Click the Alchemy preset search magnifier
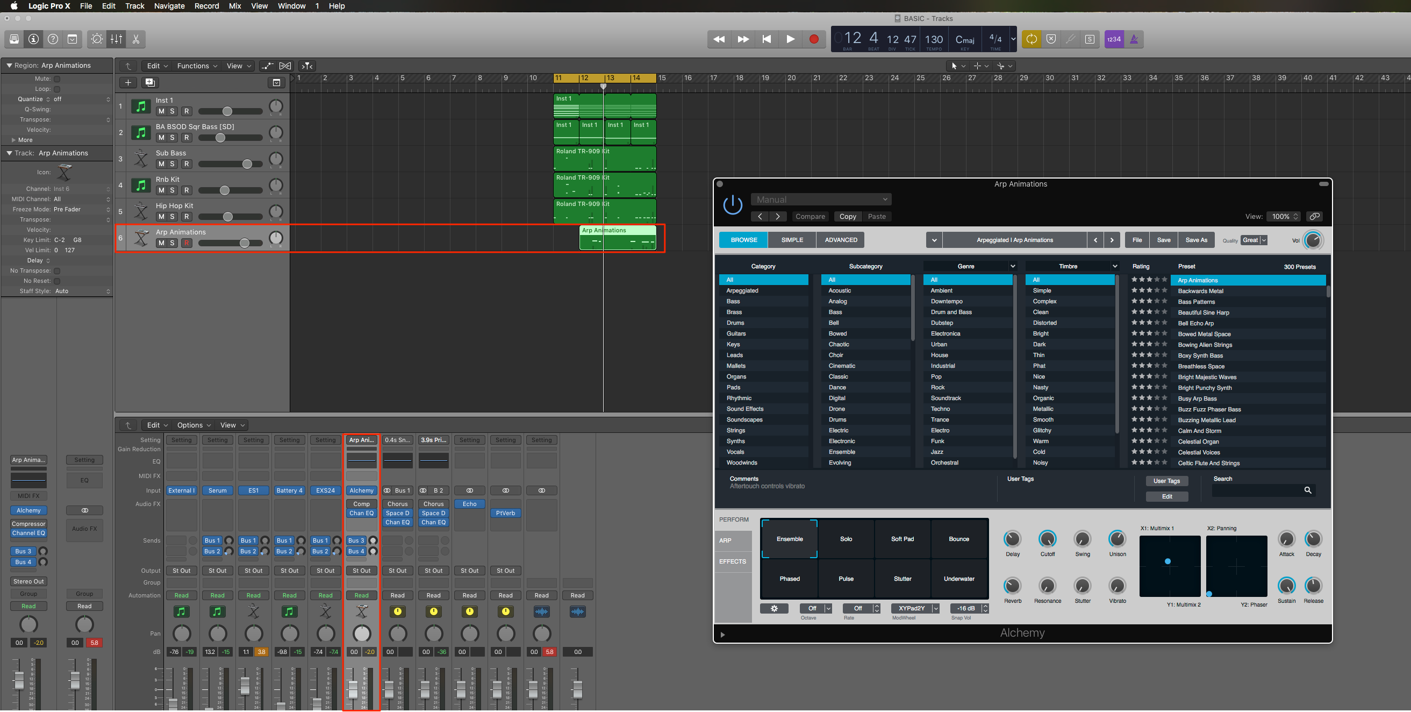This screenshot has height=712, width=1411. pos(1308,490)
